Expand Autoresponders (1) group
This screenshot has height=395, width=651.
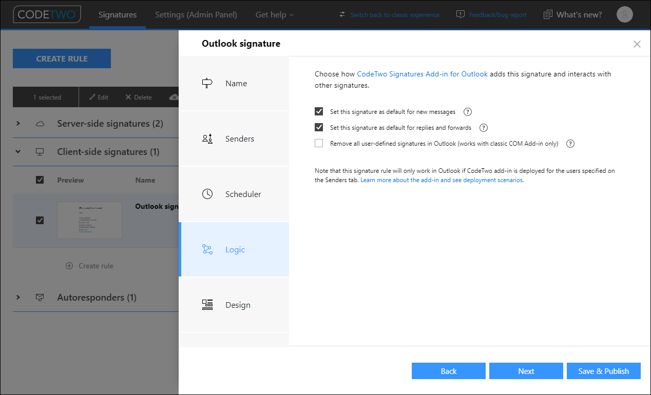point(18,298)
